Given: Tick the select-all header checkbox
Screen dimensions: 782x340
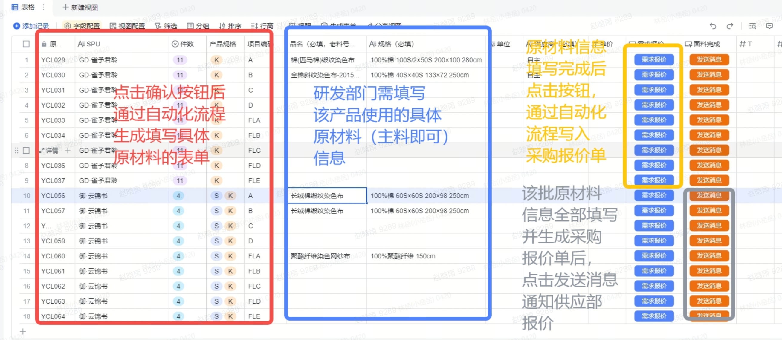Looking at the screenshot, I should coord(26,44).
